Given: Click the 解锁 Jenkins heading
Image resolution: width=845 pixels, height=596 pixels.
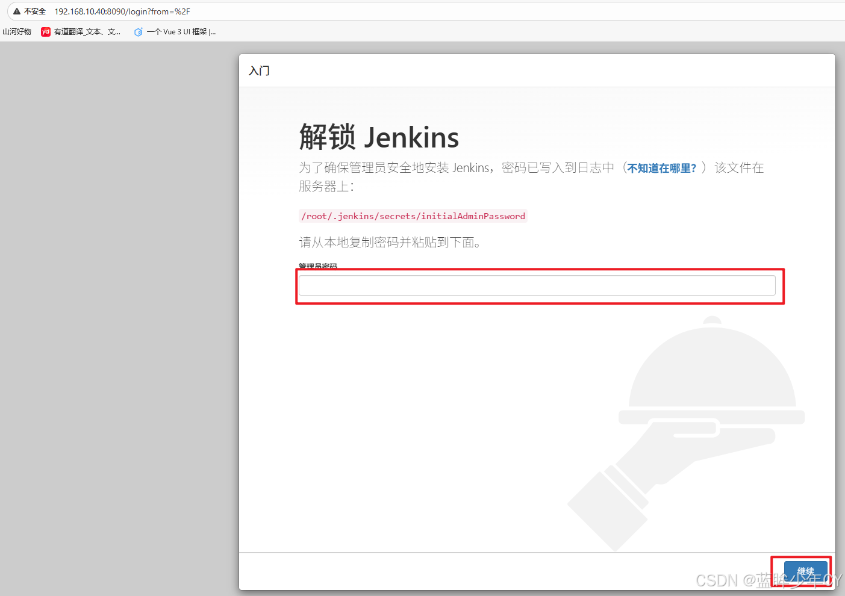Looking at the screenshot, I should click(379, 137).
